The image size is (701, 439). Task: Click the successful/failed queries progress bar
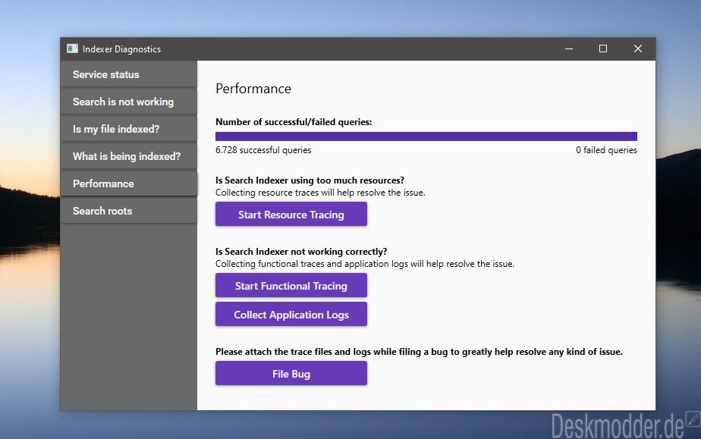426,136
